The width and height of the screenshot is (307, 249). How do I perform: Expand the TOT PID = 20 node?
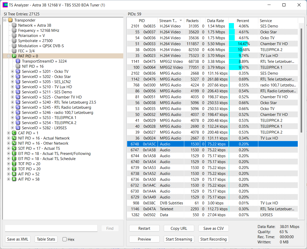tap(8, 164)
